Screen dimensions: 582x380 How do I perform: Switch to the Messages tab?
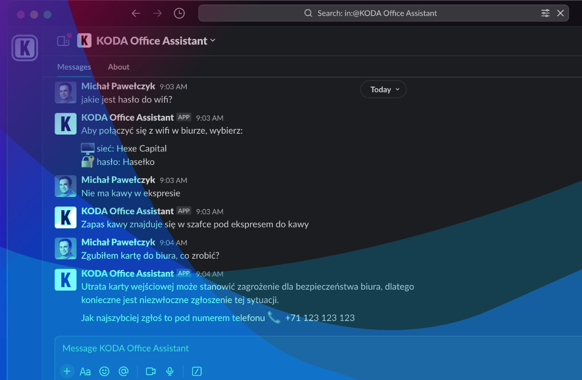click(x=74, y=67)
